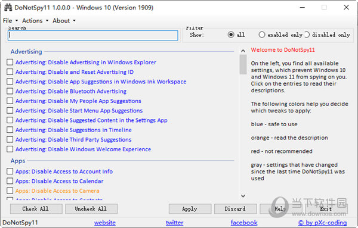
Task: Click 'Advertising: Disable Suggestions in Timeline' text
Action: 73,130
